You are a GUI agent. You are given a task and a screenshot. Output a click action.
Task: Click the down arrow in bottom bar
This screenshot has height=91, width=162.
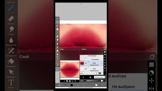[x=78, y=85]
